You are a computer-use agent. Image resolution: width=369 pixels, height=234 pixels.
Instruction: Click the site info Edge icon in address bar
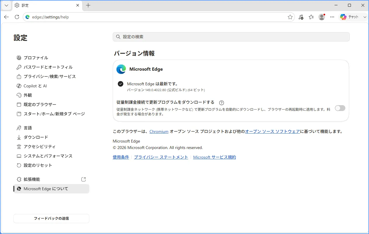click(x=27, y=17)
